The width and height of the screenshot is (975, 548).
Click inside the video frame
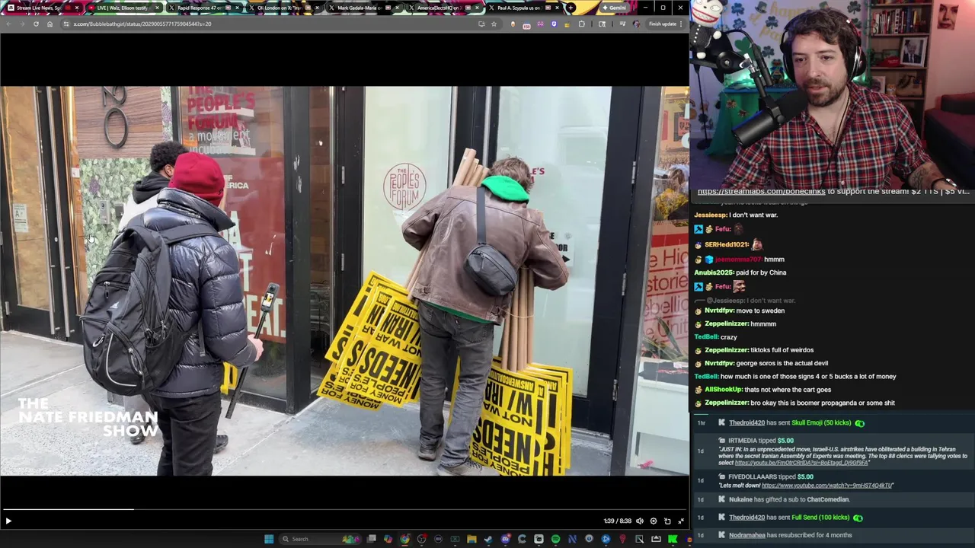click(344, 281)
